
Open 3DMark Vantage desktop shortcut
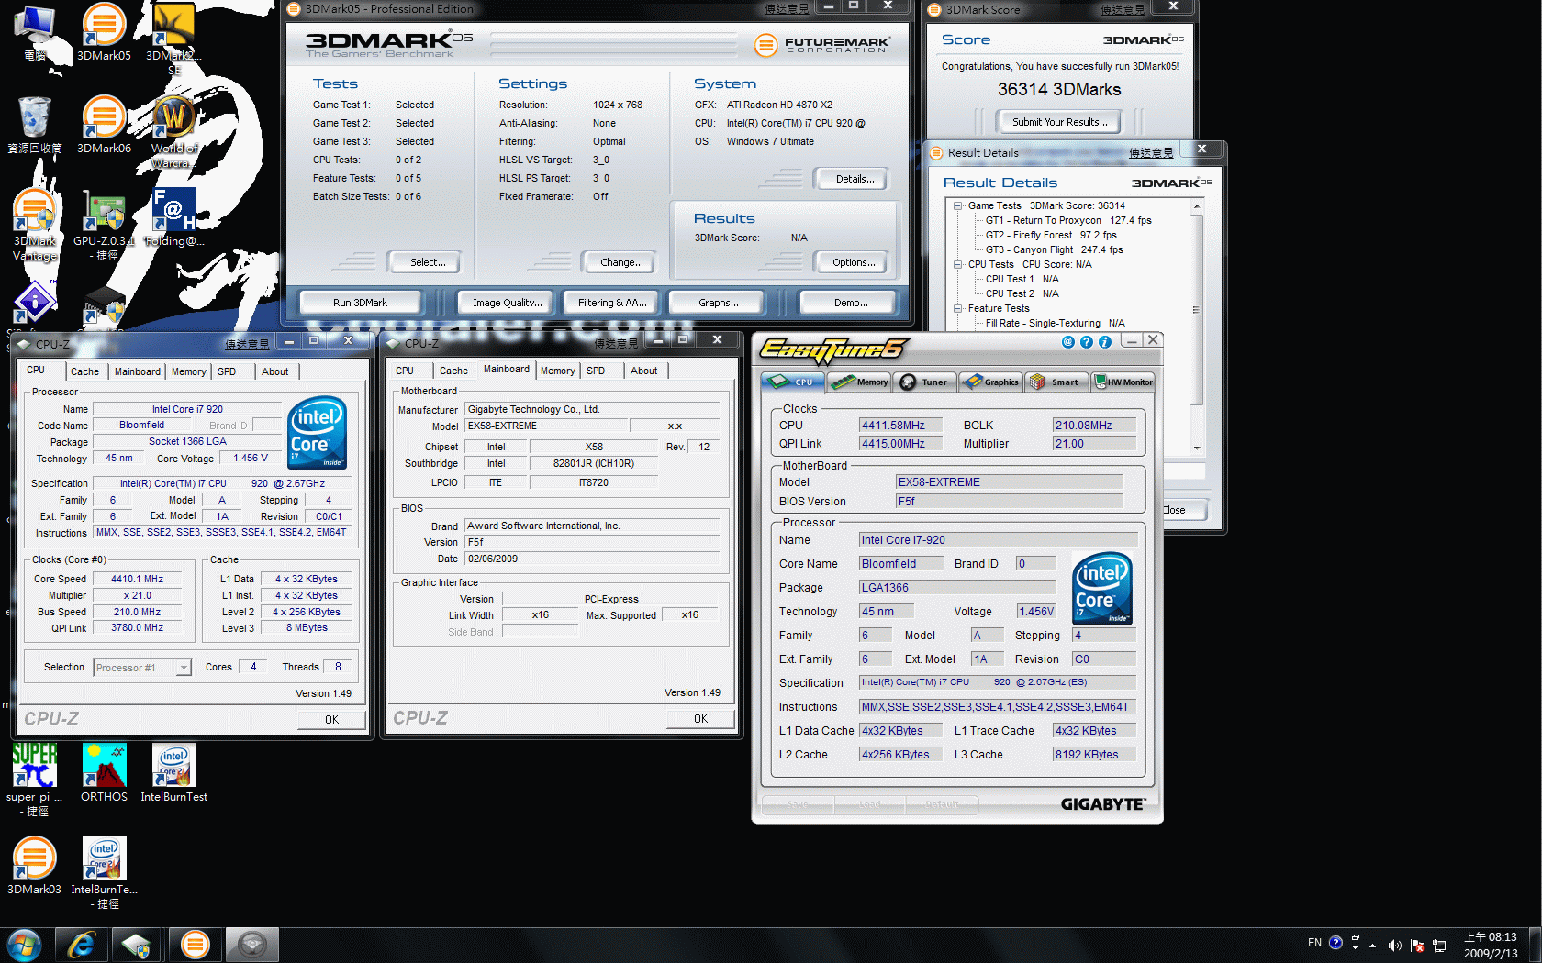click(35, 225)
